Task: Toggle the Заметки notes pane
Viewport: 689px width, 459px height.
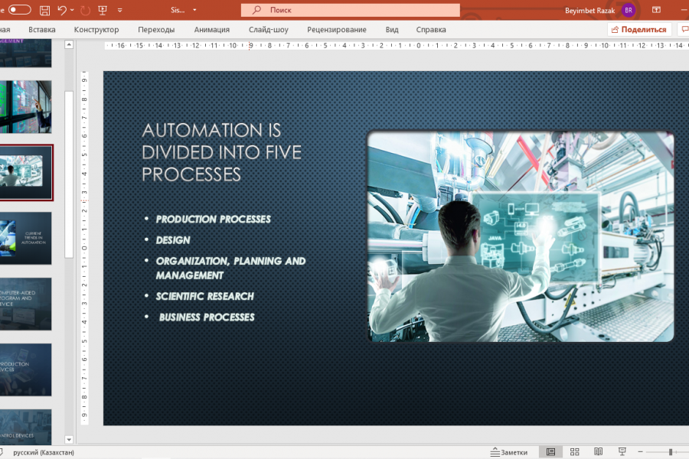Action: coord(509,452)
